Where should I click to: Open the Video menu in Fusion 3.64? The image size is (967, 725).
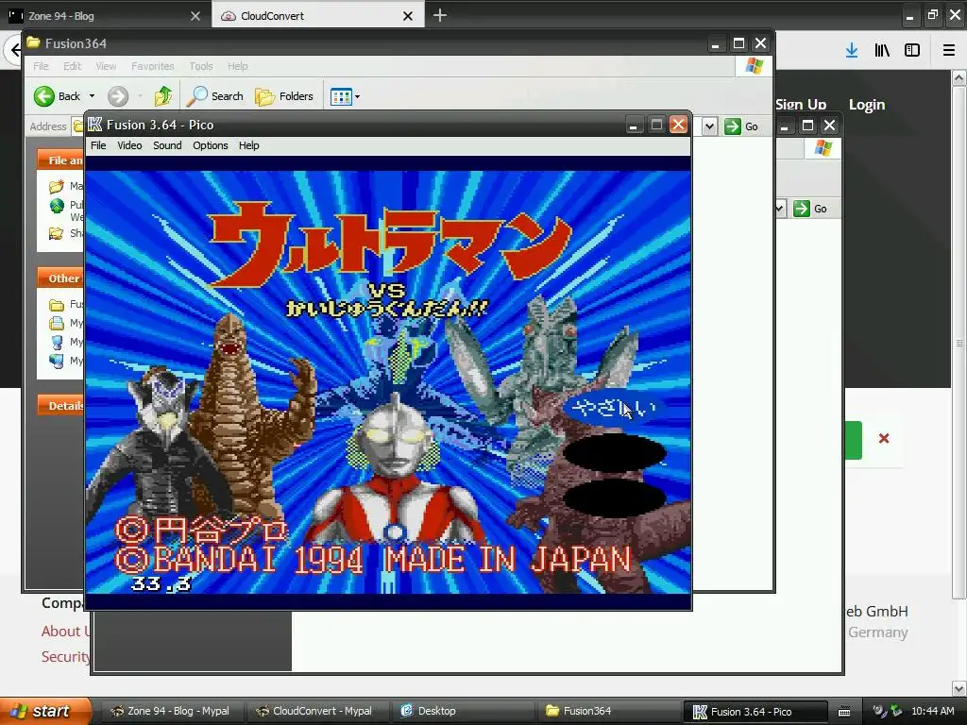click(129, 145)
